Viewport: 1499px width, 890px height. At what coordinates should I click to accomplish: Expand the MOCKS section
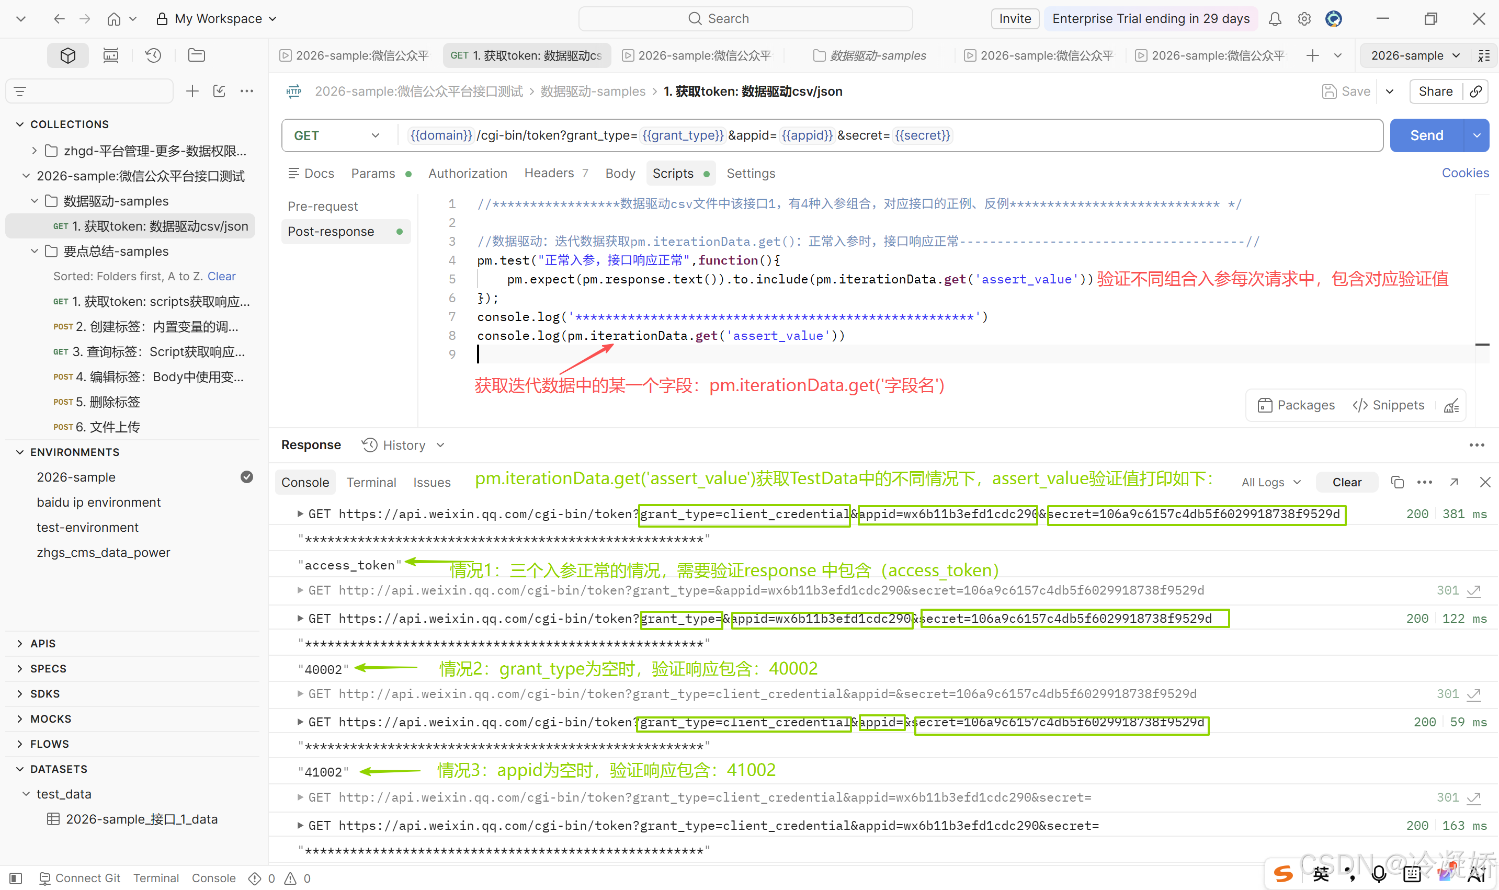click(x=20, y=719)
